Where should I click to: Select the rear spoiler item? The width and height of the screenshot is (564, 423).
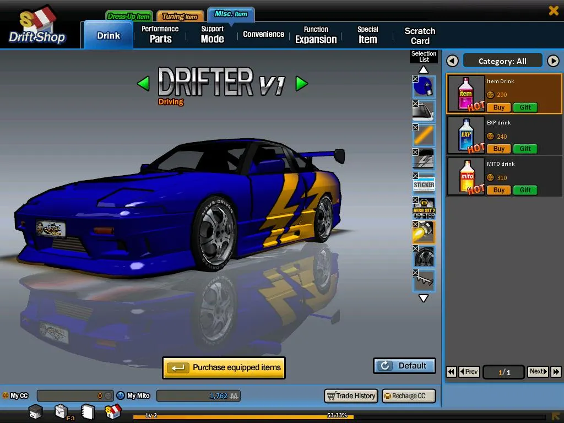424,280
